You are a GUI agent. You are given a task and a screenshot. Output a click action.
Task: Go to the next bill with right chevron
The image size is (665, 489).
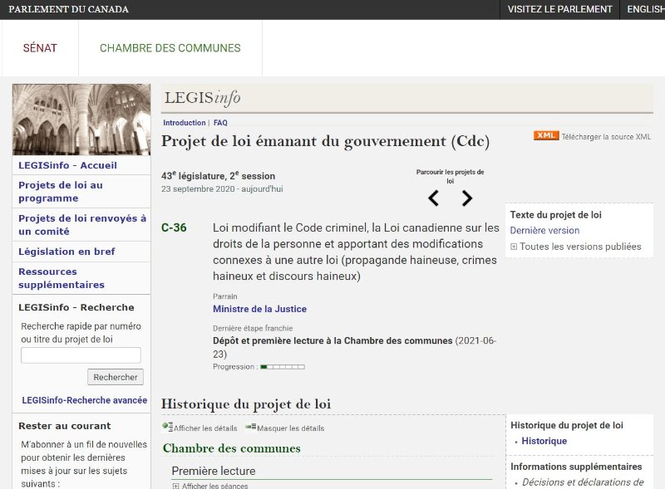click(467, 198)
